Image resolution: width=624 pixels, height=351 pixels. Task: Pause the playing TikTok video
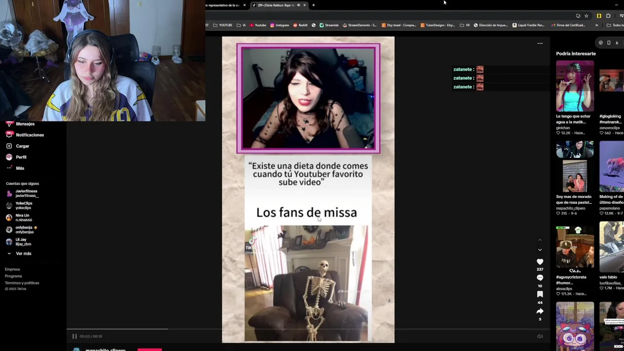click(x=75, y=336)
